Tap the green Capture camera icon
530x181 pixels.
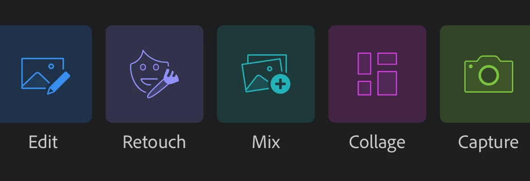(x=488, y=74)
